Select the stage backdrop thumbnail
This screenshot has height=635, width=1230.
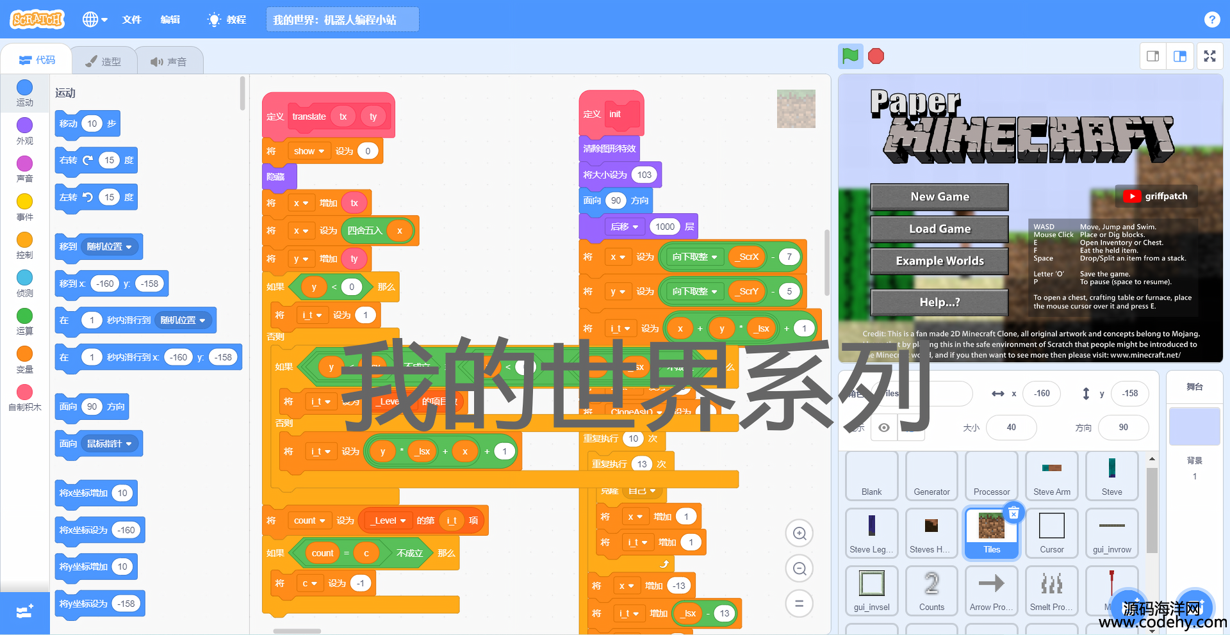coord(1194,426)
